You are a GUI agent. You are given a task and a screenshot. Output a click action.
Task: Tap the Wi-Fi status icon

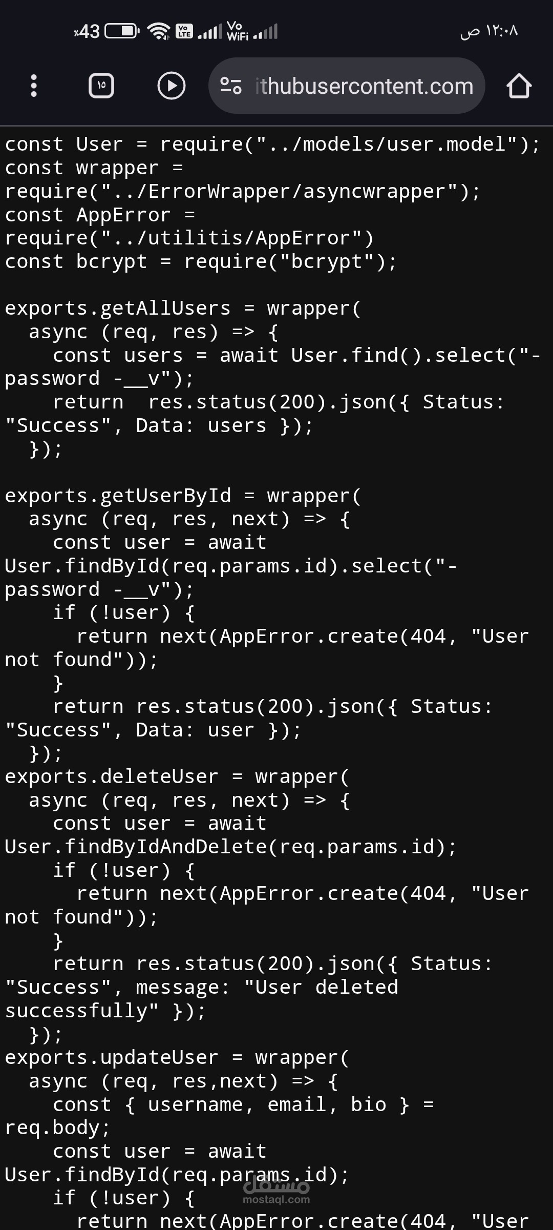pos(159,32)
